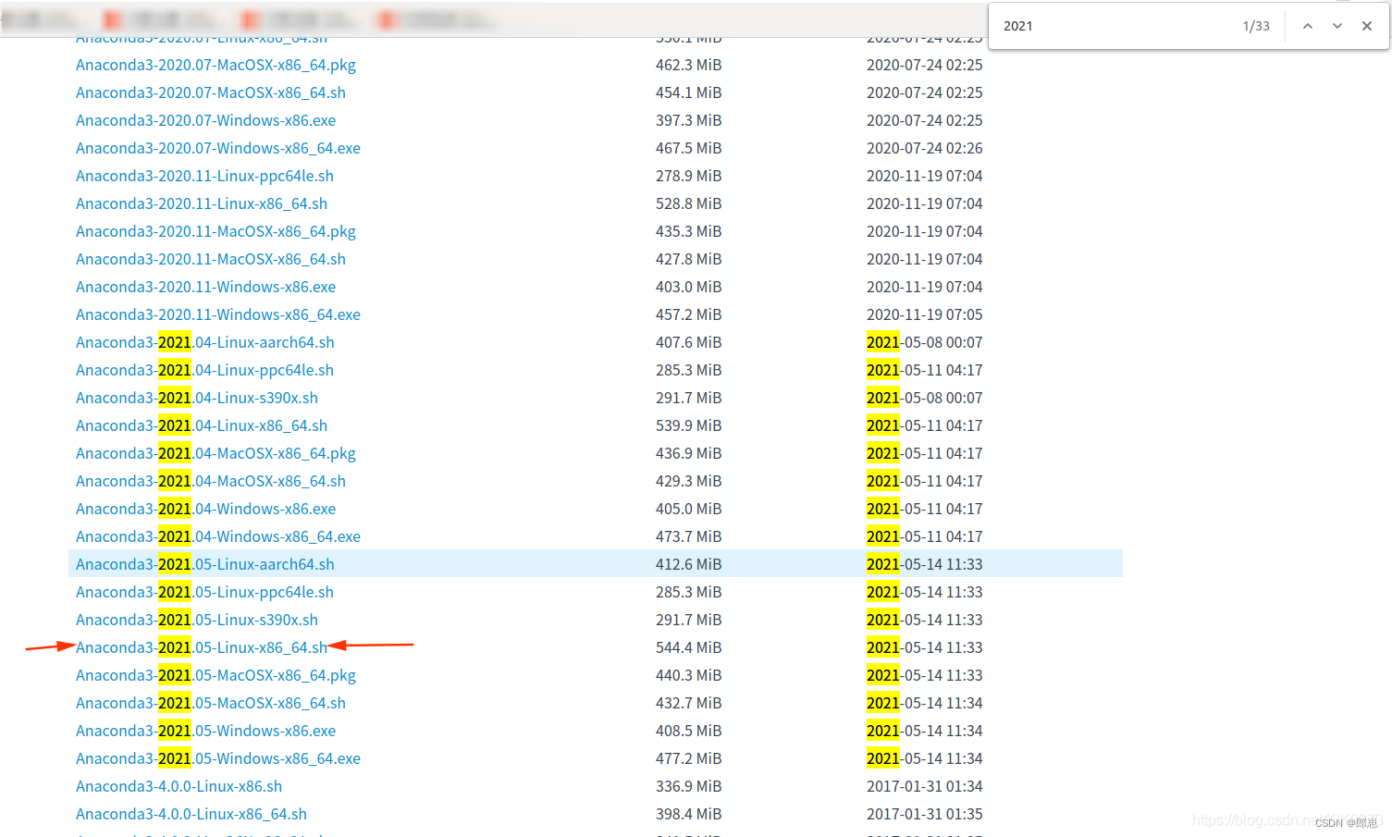Open Anaconda3-2020.07-Windows-x86.exe link
The image size is (1392, 837).
pos(205,120)
